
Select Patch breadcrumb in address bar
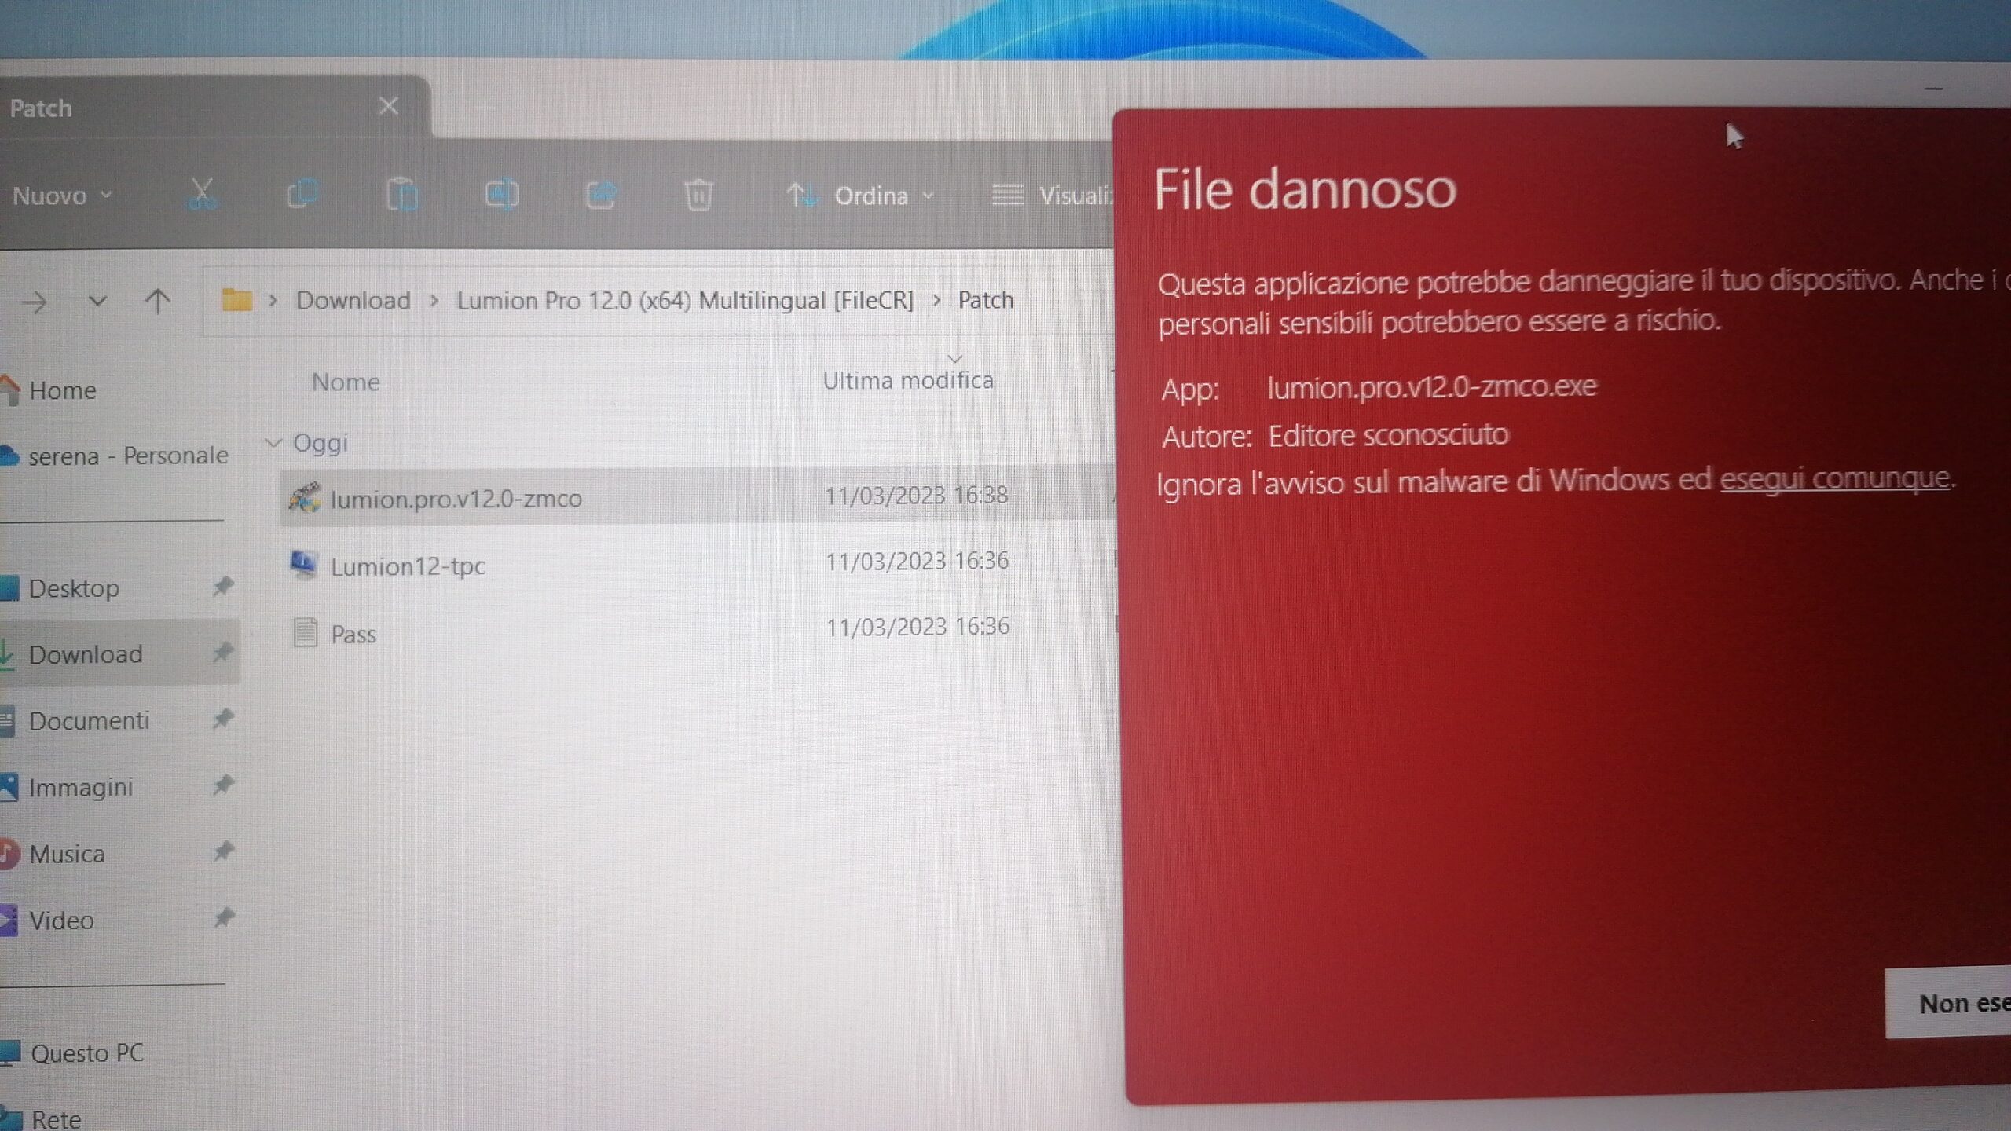pyautogui.click(x=985, y=300)
